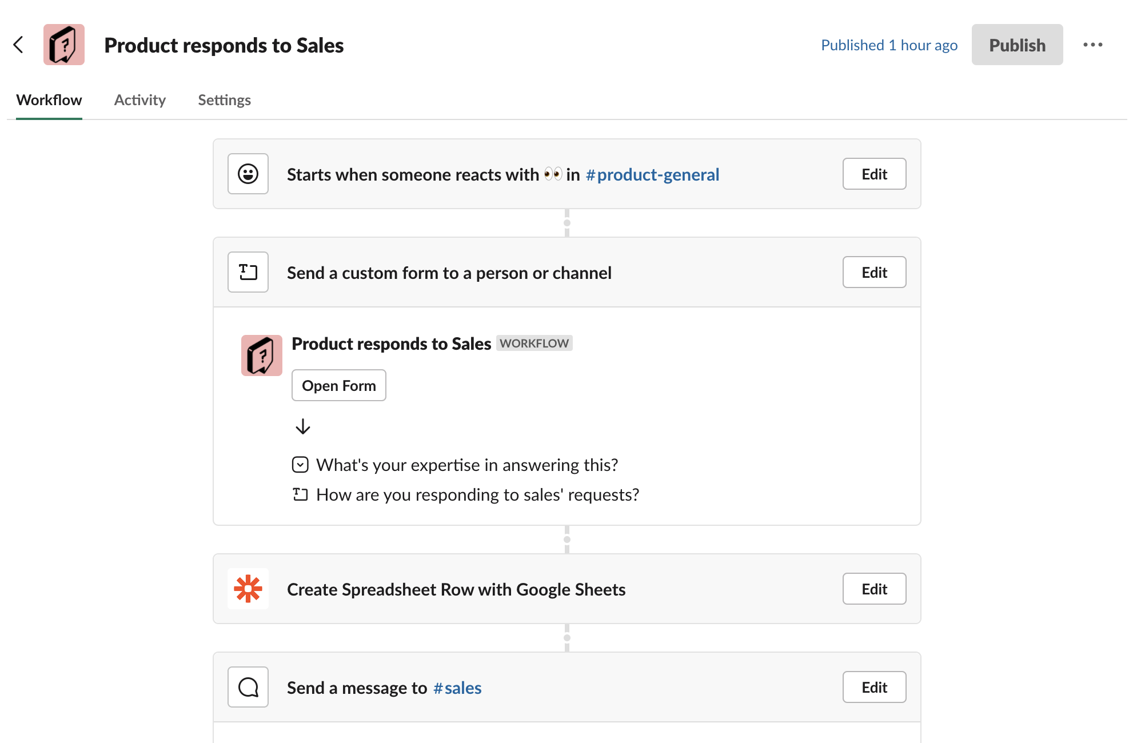Viewport: 1133px width, 743px height.
Task: Click the back arrow icon
Action: point(18,45)
